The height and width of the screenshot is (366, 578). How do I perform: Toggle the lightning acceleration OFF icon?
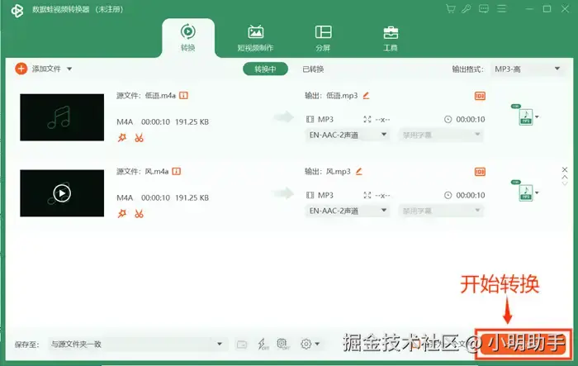coord(263,345)
